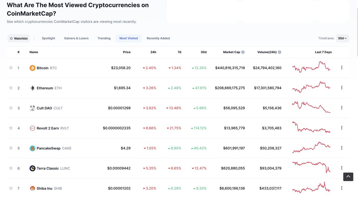Viewport: 358px width, 198px height.
Task: Sort by 30d change column header
Action: click(x=204, y=52)
